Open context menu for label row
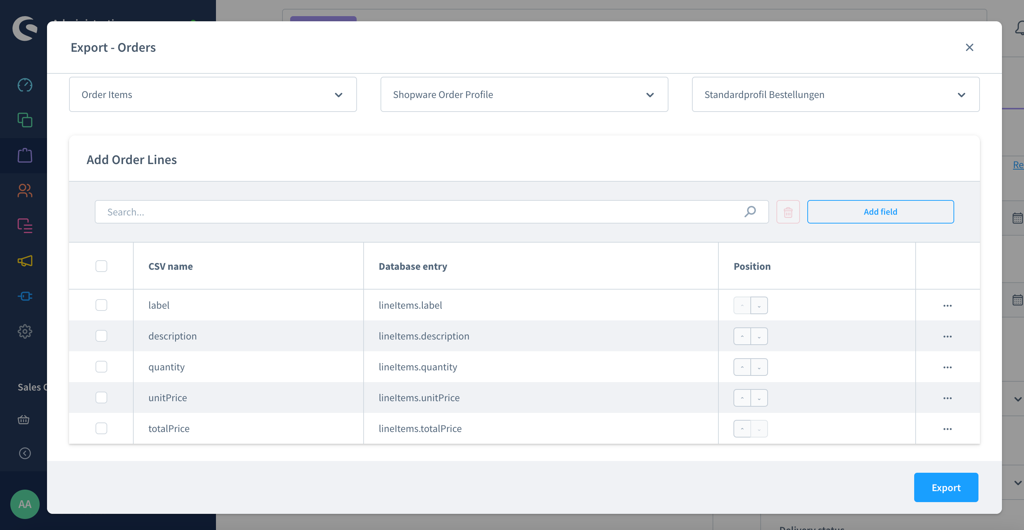This screenshot has width=1024, height=530. 947,305
